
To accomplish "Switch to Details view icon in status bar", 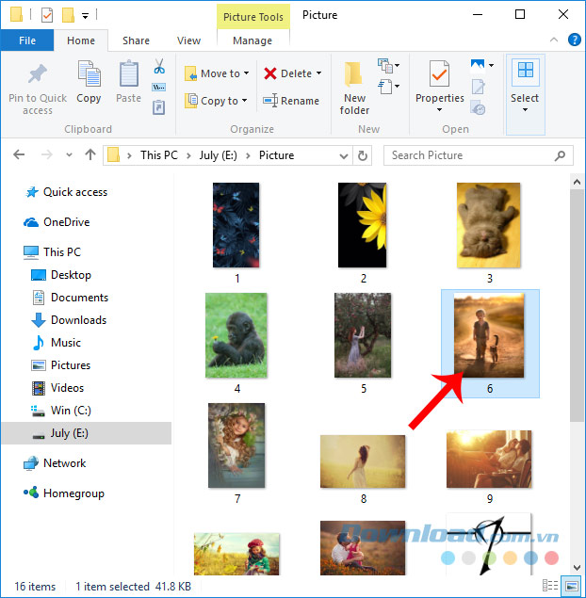I will (x=550, y=586).
